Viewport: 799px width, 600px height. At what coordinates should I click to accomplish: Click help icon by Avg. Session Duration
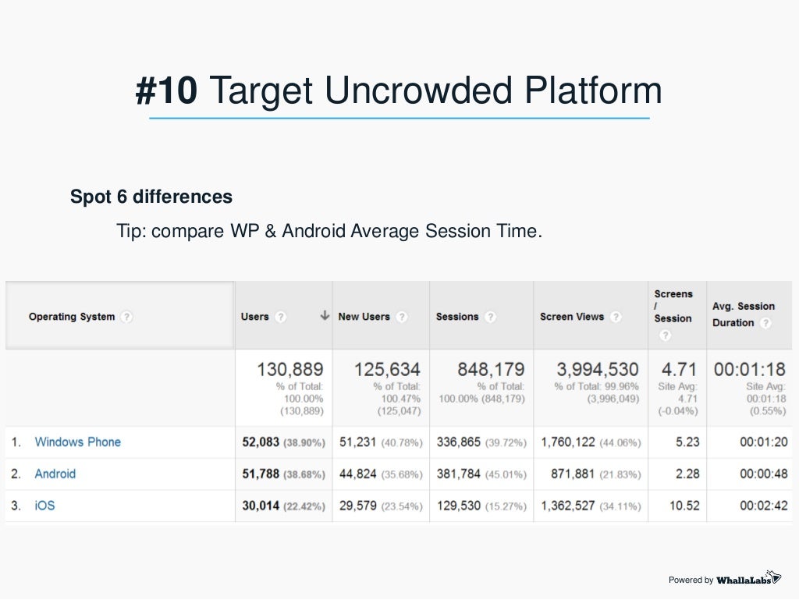(765, 323)
